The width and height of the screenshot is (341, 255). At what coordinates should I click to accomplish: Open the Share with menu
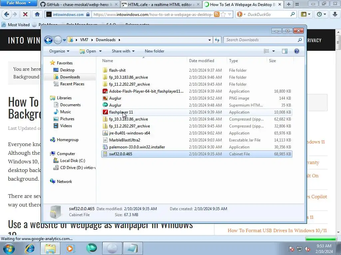[123, 51]
